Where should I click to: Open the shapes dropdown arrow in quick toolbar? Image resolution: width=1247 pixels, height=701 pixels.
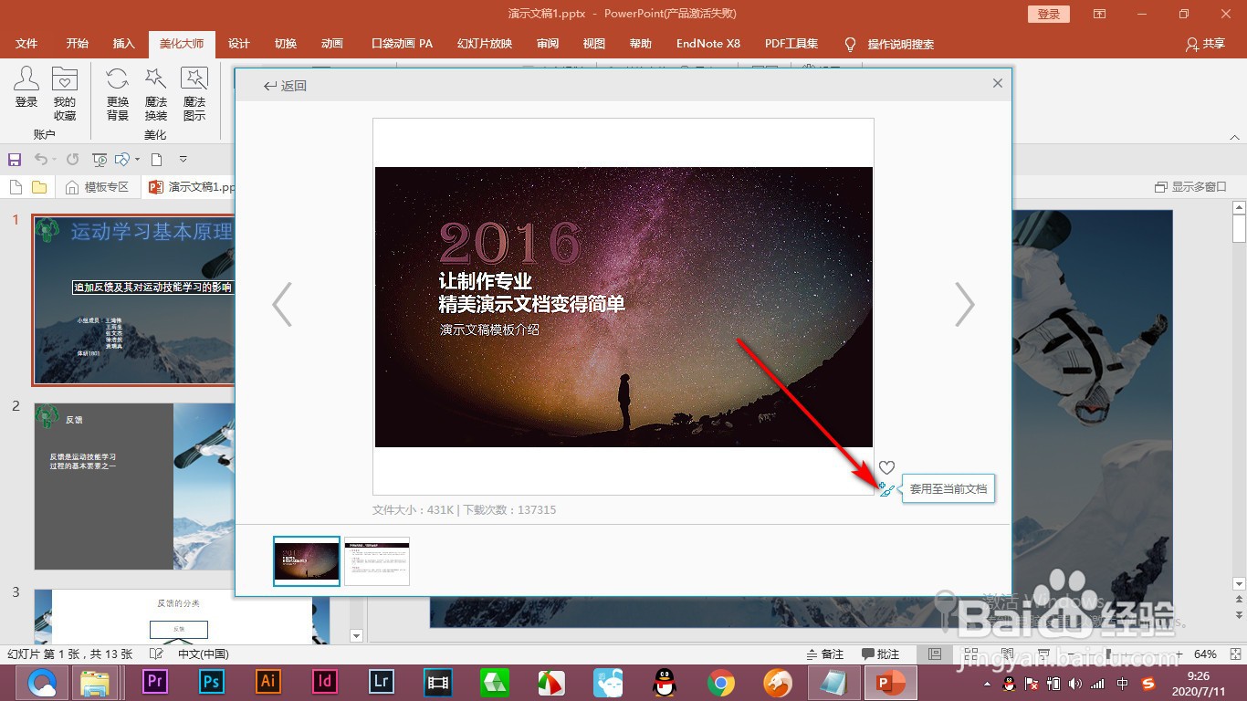[137, 160]
